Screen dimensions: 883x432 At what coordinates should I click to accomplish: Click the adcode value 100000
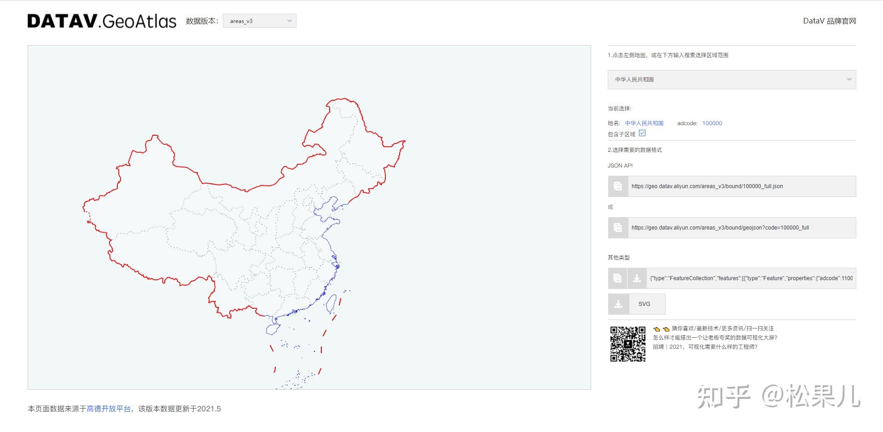click(x=712, y=123)
